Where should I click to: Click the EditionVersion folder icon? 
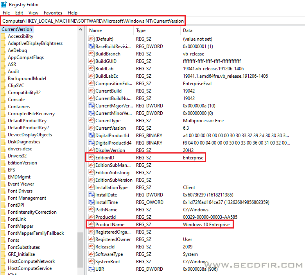click(3, 163)
